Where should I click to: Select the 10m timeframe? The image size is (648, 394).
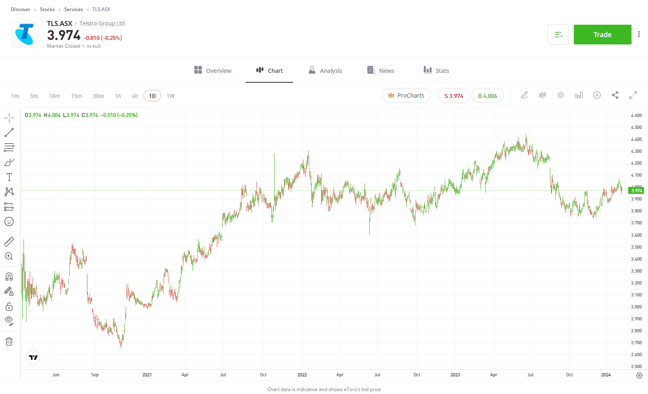54,96
